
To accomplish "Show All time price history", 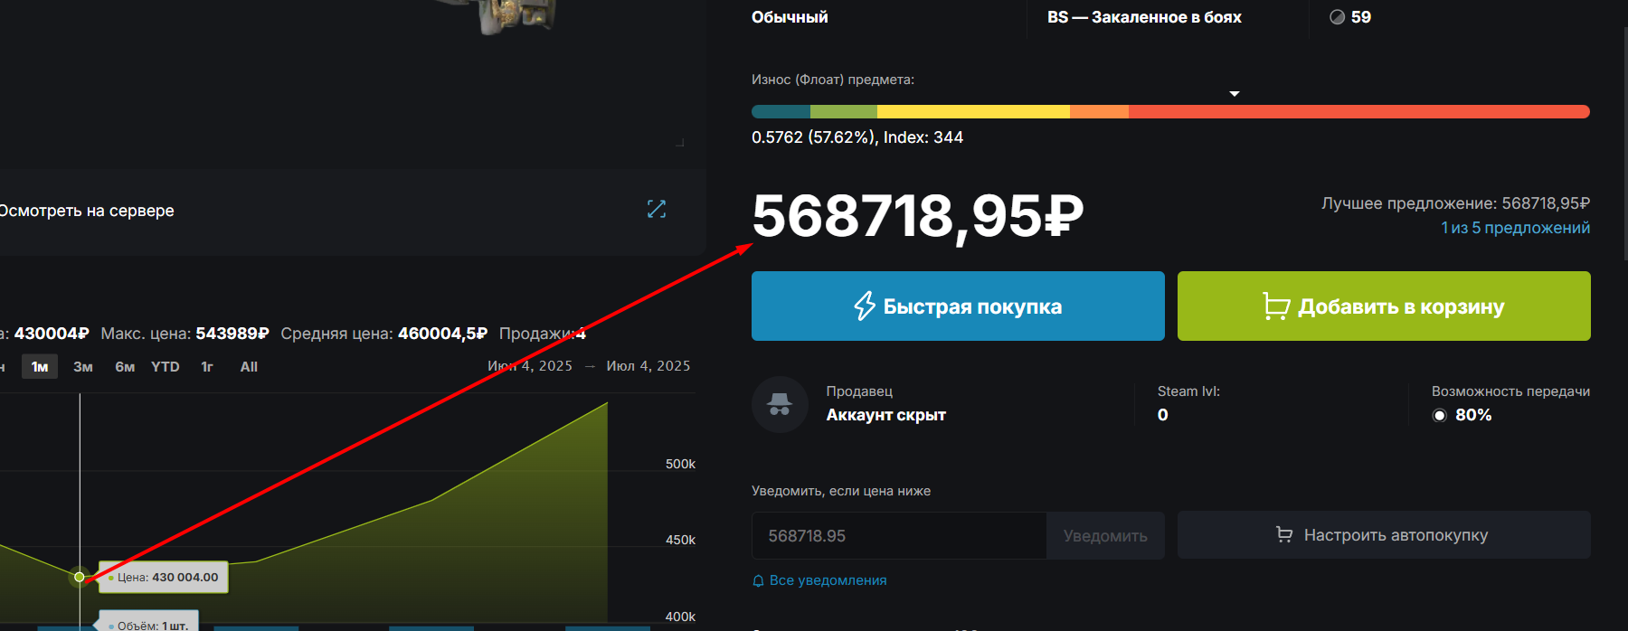I will pyautogui.click(x=249, y=366).
